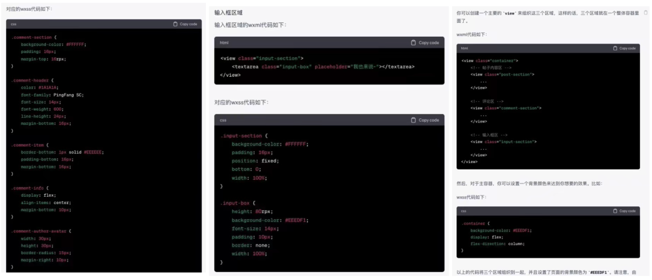This screenshot has height=280, width=652.
Task: Click the 'view class="post-section"' line
Action: point(502,74)
